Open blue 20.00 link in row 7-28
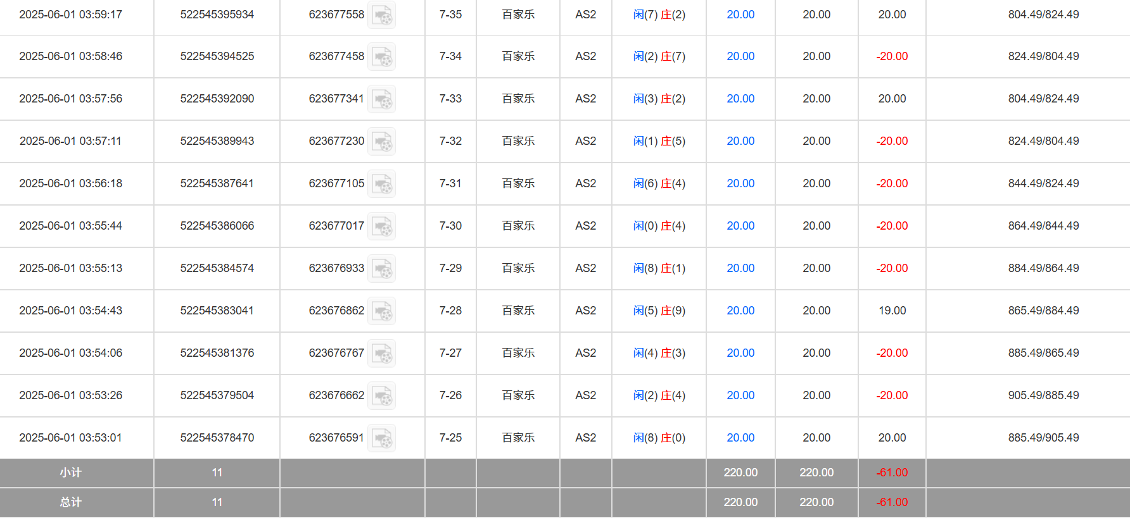1130x520 pixels. click(x=740, y=311)
